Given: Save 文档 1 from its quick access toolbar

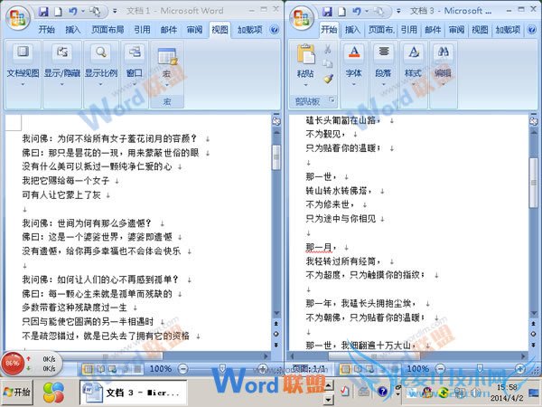Looking at the screenshot, I should point(43,12).
